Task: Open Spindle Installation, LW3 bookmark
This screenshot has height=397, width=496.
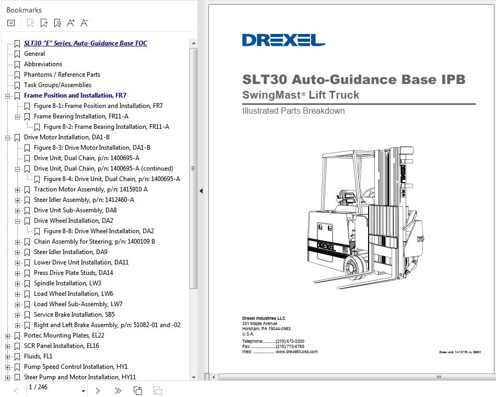Action: coord(67,283)
